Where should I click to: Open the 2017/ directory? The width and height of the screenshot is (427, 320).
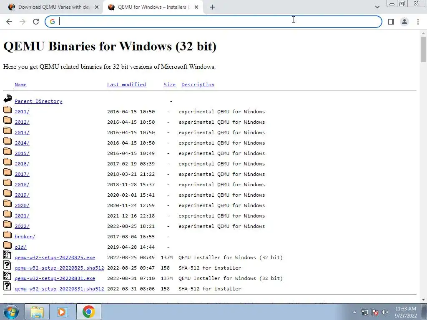tap(22, 174)
